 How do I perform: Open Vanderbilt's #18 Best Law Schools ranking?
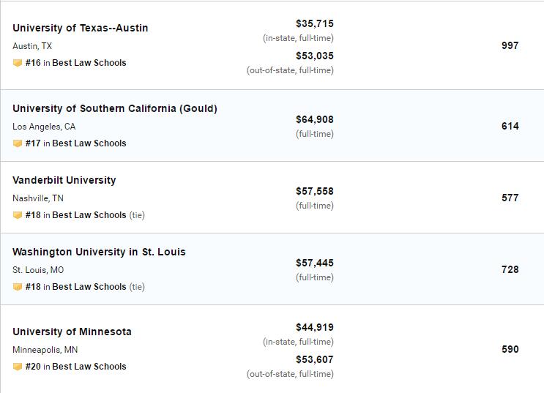(x=75, y=215)
